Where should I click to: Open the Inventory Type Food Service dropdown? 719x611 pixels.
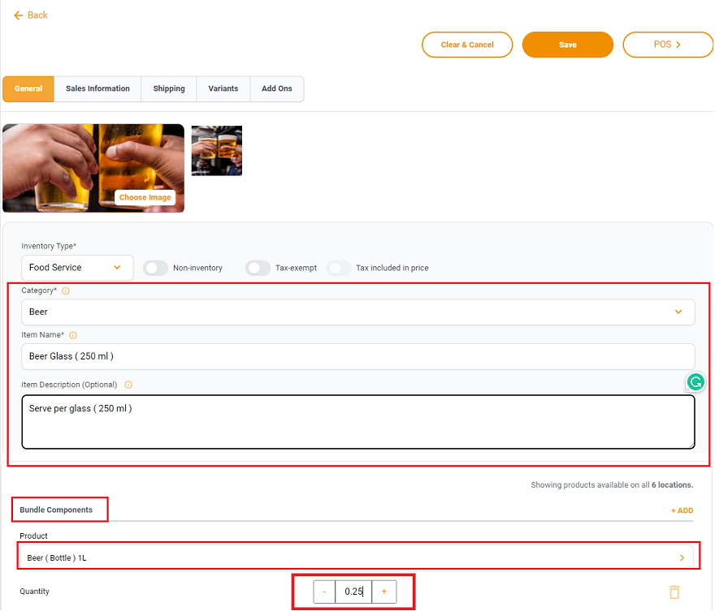point(77,268)
